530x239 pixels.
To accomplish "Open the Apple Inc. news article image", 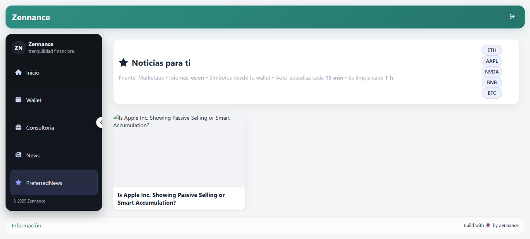I will (x=179, y=151).
